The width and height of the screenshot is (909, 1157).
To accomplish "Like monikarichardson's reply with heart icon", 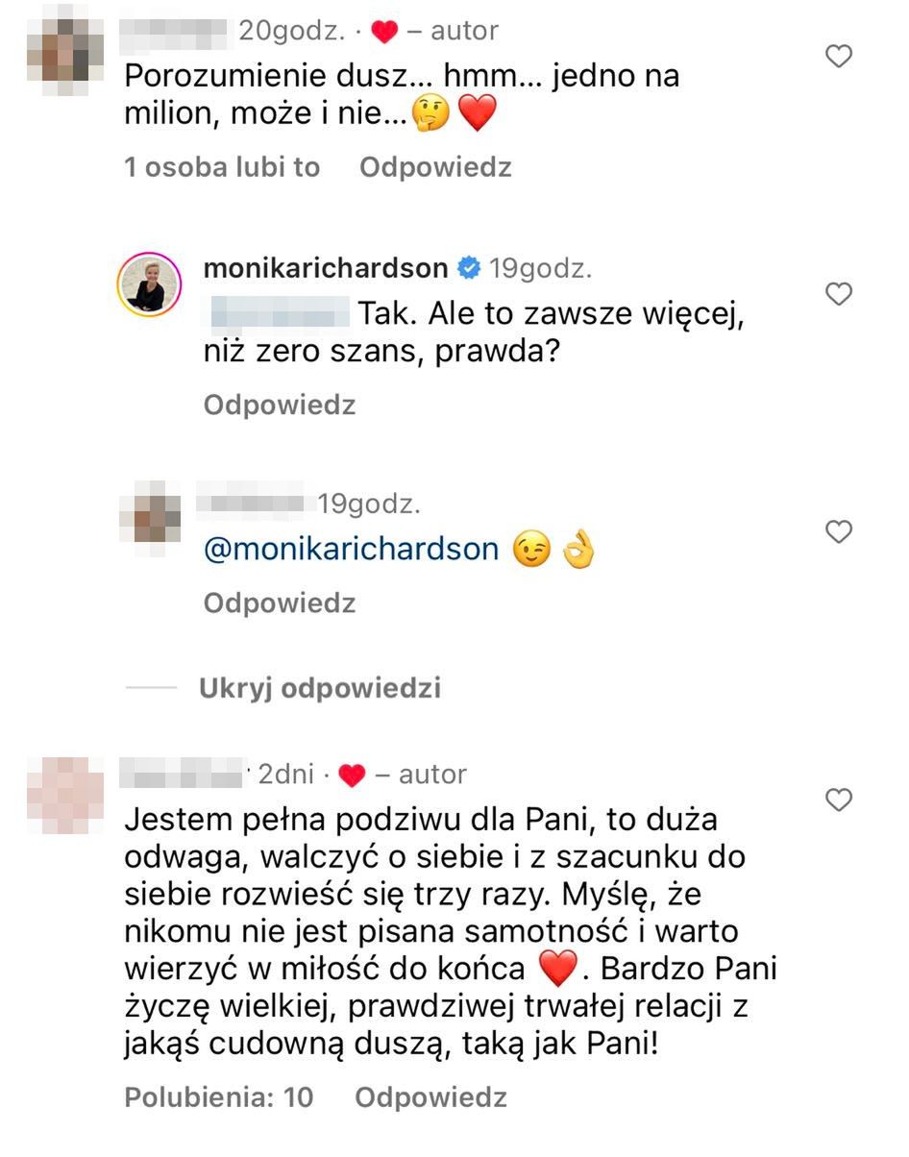I will (x=839, y=294).
